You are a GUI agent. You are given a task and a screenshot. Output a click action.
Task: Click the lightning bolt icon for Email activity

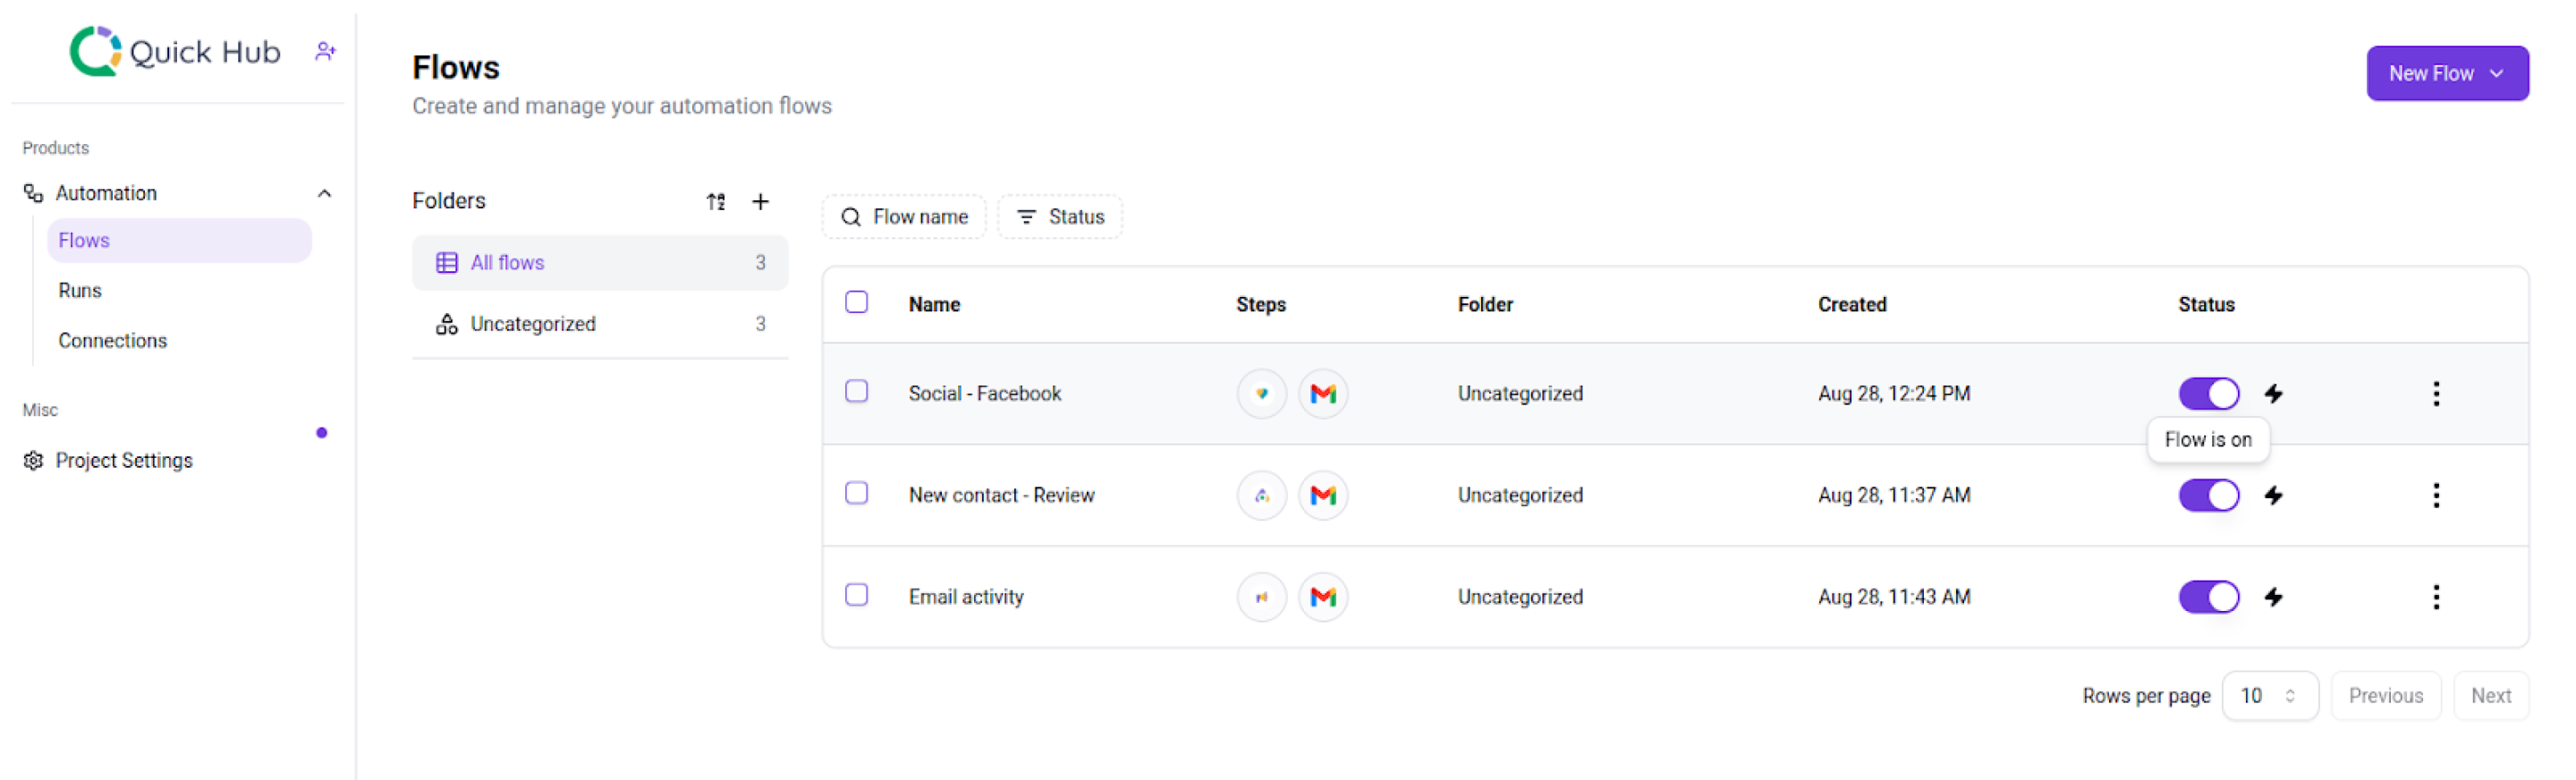point(2273,598)
